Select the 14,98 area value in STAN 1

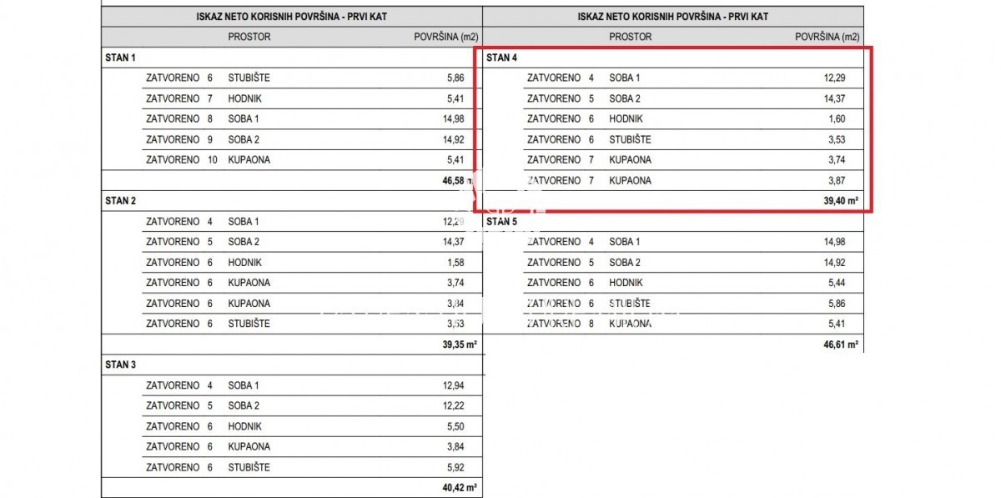point(453,118)
